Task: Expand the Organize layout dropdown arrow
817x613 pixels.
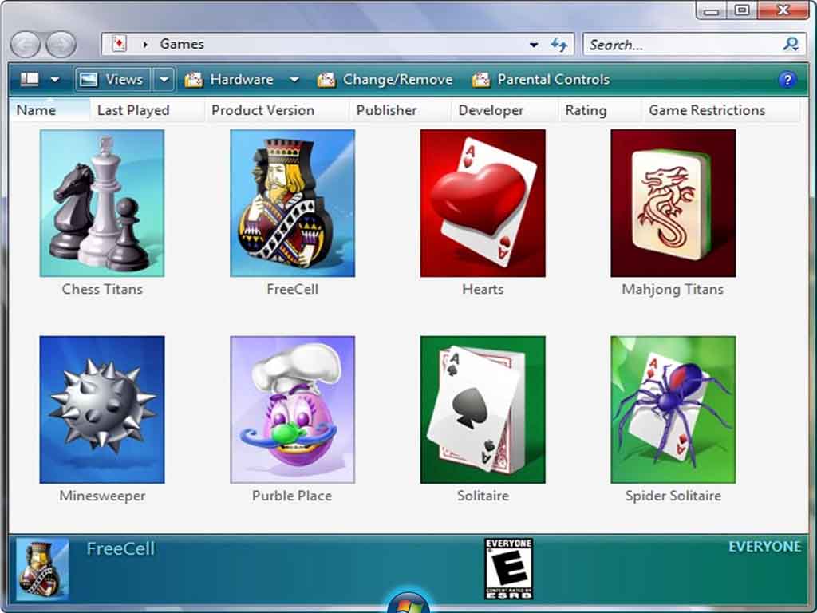Action: [54, 80]
